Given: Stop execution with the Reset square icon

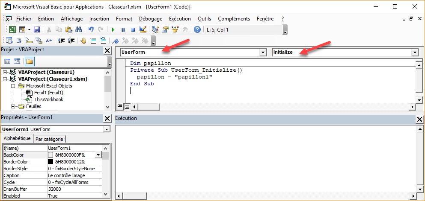Looking at the screenshot, I should pyautogui.click(x=133, y=29).
